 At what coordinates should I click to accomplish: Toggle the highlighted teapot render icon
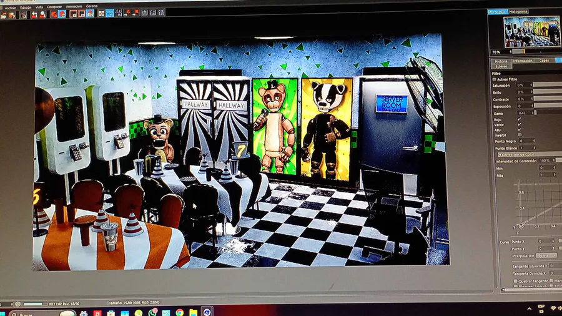(x=90, y=13)
